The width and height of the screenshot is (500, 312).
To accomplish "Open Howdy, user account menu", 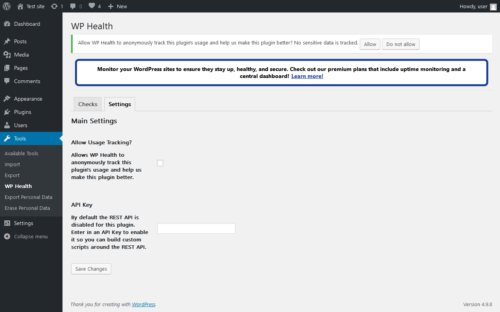I will (478, 6).
